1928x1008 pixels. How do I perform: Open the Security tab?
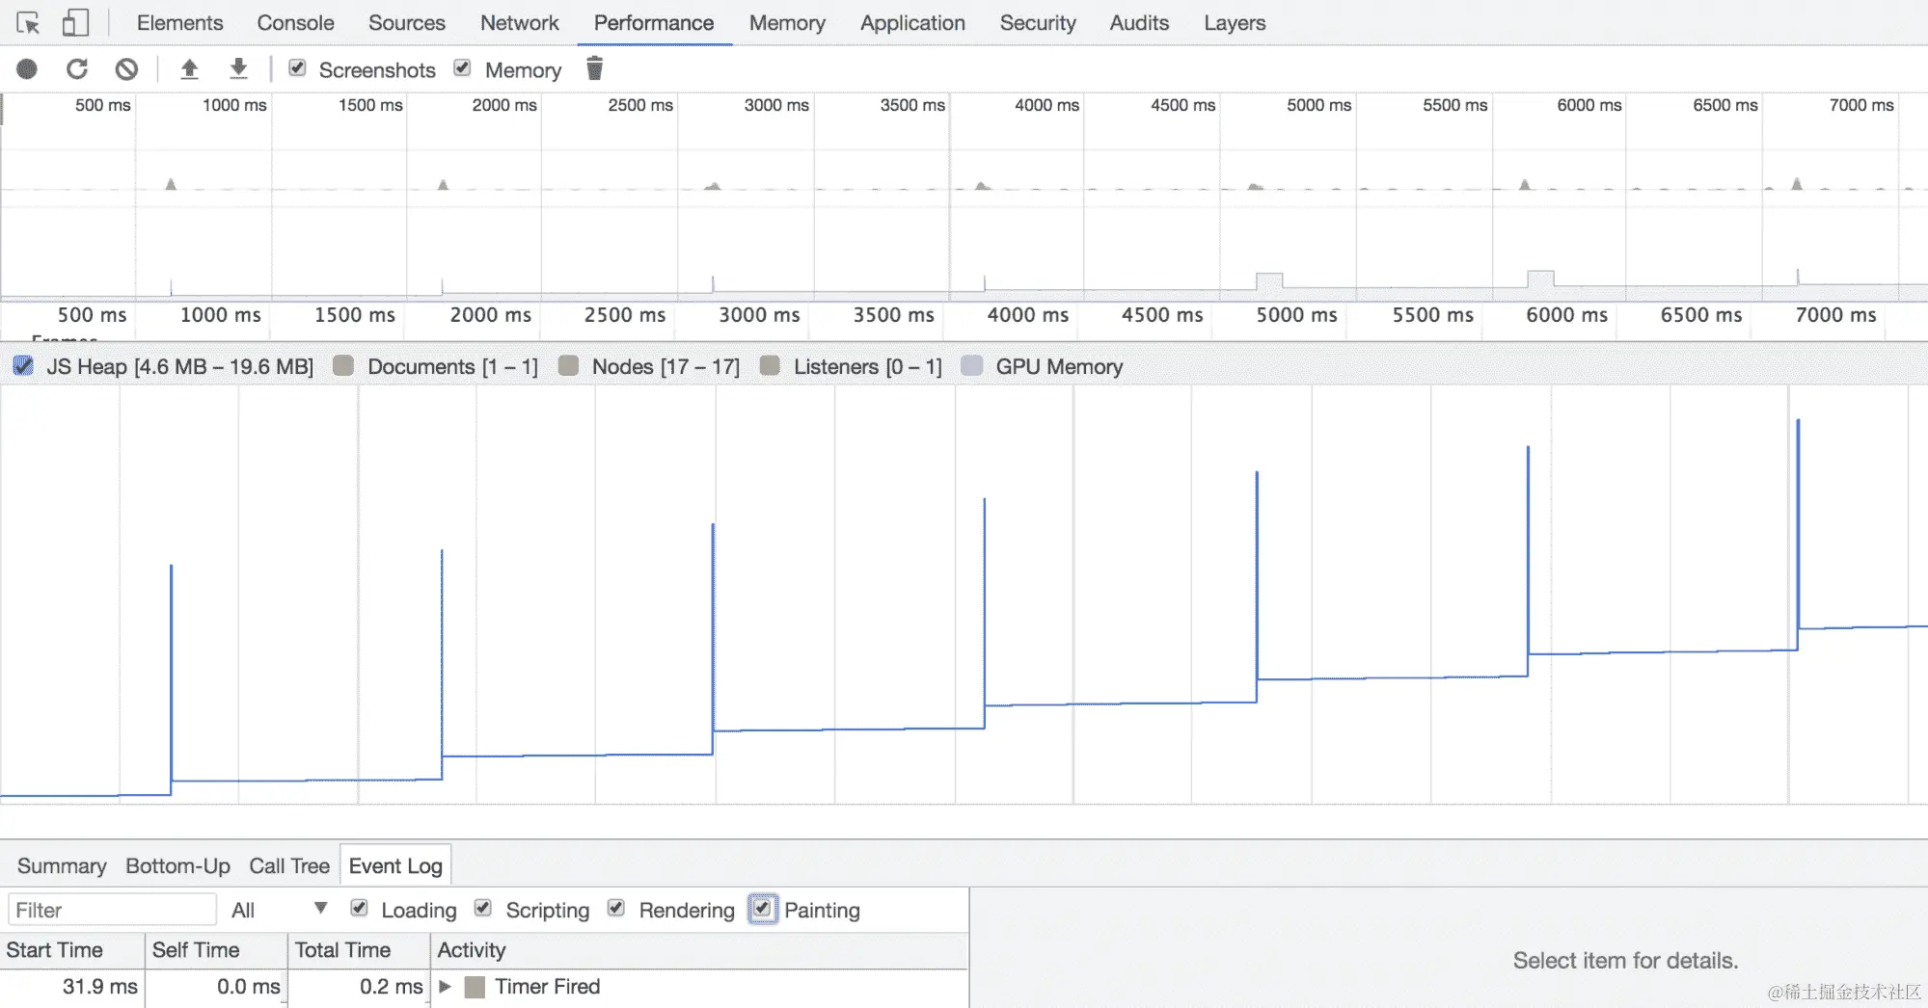pos(1038,23)
